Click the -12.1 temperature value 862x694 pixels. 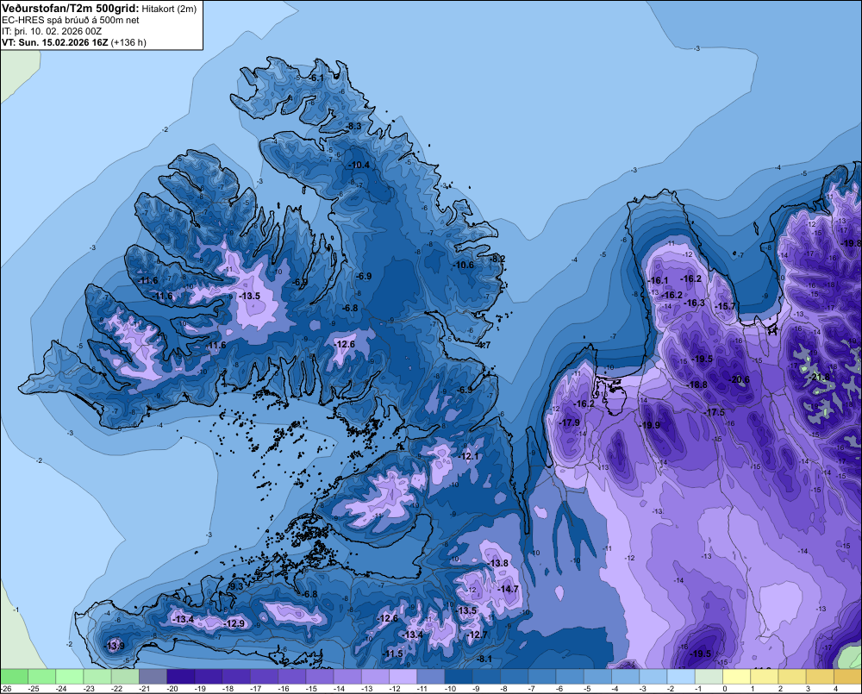click(469, 456)
